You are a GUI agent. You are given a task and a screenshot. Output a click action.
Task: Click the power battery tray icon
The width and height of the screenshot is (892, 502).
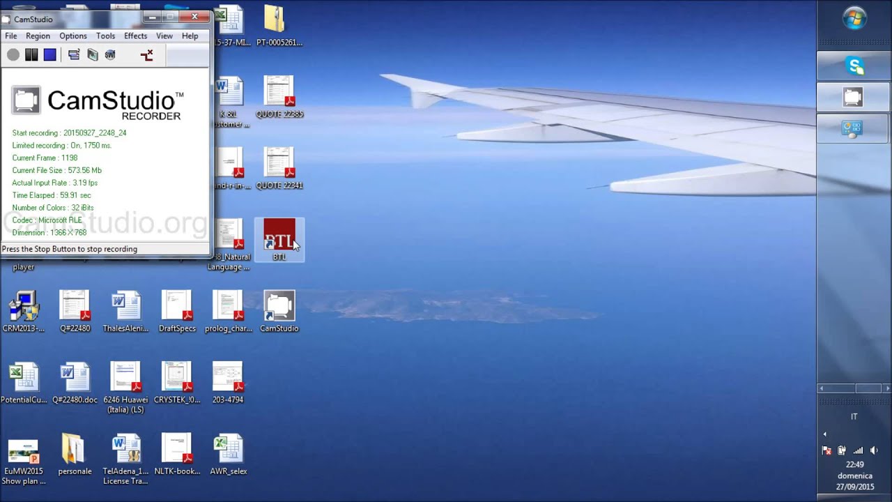tap(842, 450)
